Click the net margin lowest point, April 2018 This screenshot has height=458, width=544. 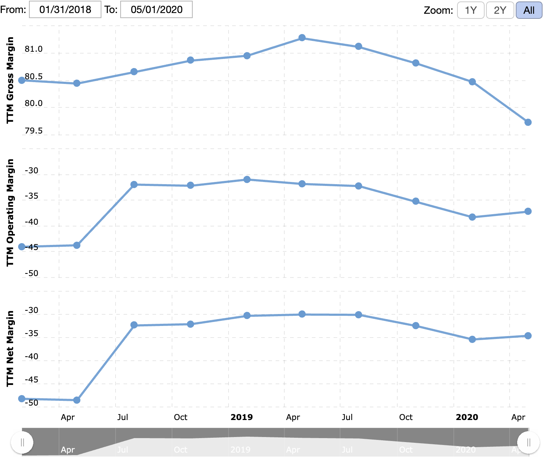pyautogui.click(x=77, y=400)
